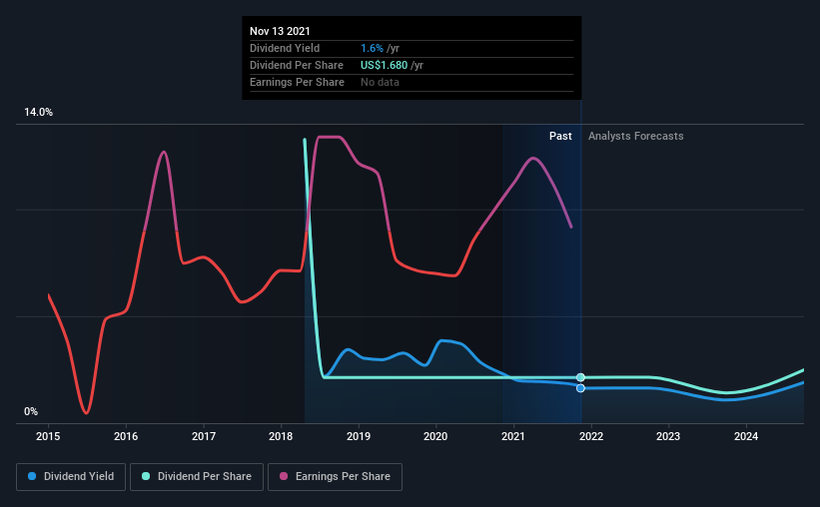The width and height of the screenshot is (820, 507).
Task: Click the pink Earnings Per Share legend dot
Action: point(284,476)
